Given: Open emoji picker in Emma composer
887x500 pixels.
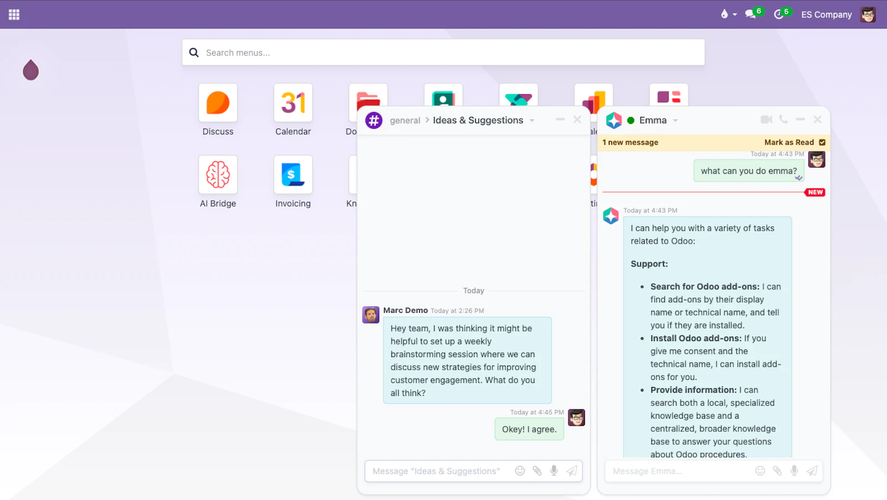Looking at the screenshot, I should pyautogui.click(x=760, y=471).
